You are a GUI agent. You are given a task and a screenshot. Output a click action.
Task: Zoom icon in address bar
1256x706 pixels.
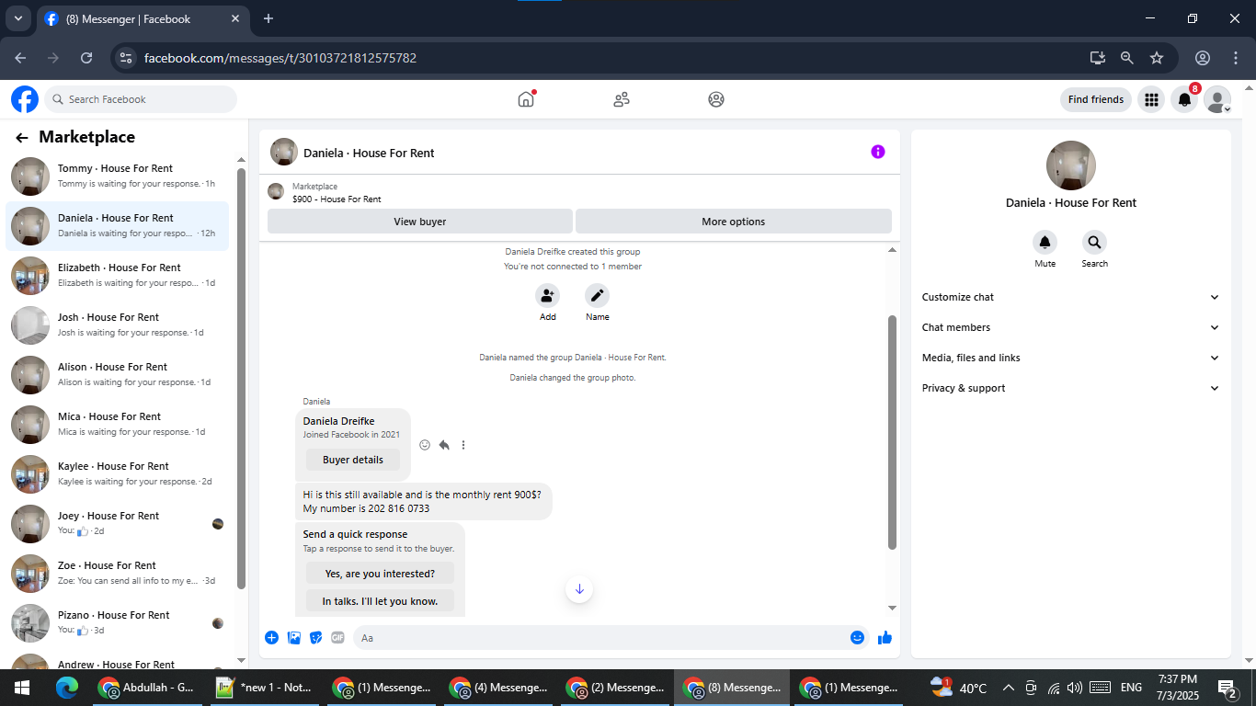click(1127, 58)
